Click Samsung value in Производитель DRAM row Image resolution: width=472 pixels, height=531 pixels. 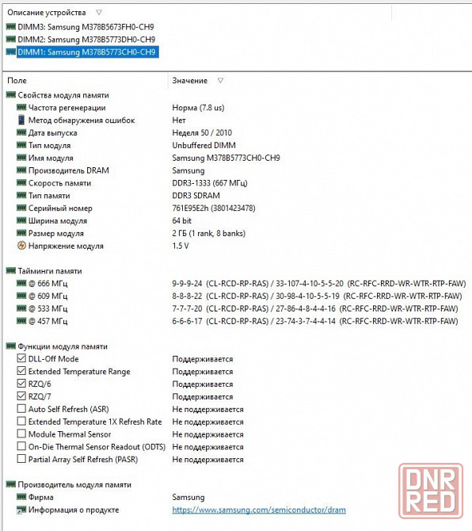[x=188, y=170]
